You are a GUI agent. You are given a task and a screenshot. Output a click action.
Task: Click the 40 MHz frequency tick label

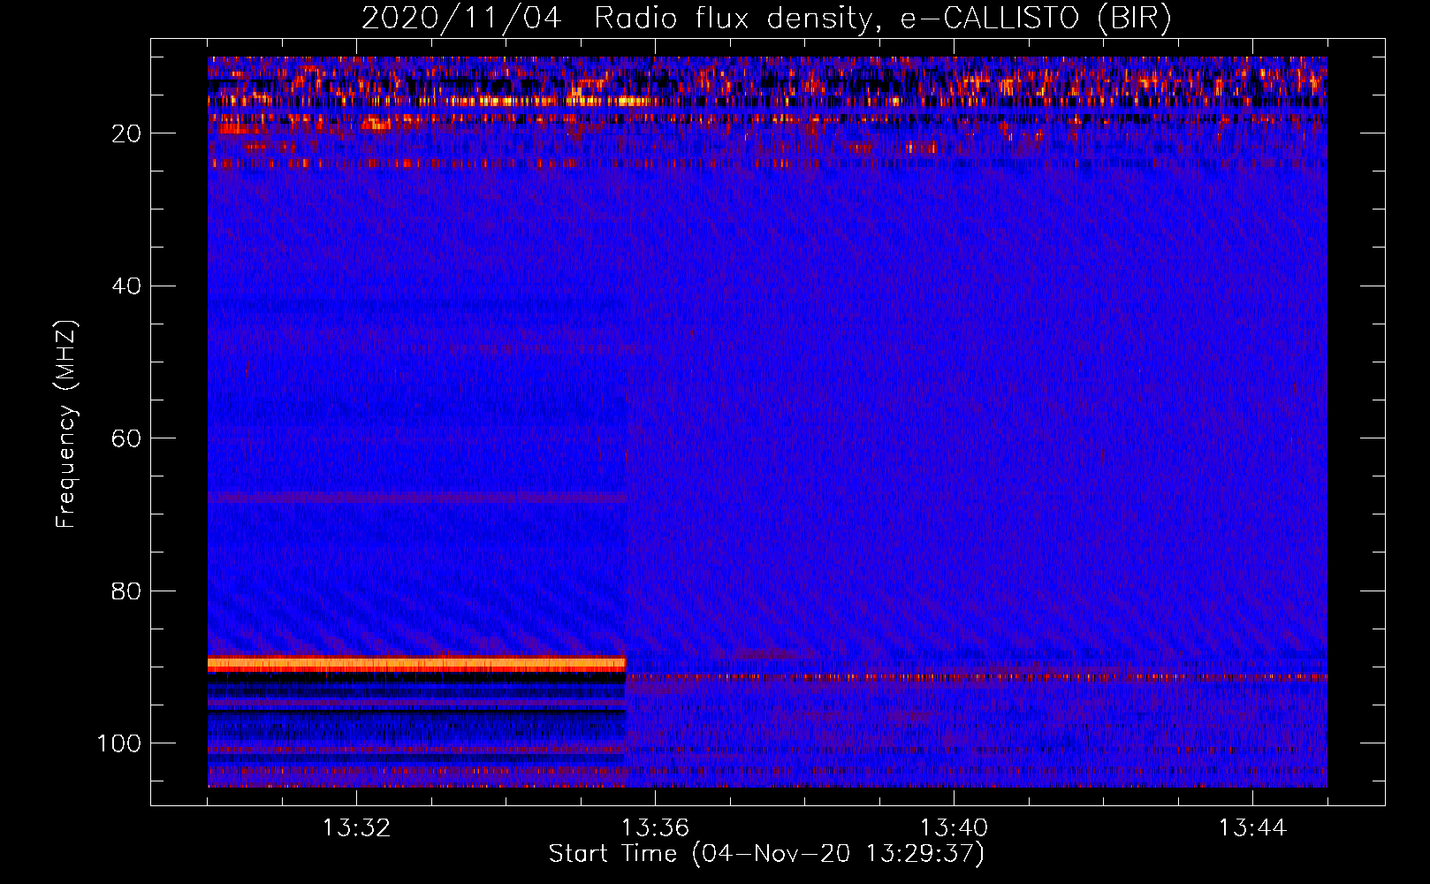point(126,286)
